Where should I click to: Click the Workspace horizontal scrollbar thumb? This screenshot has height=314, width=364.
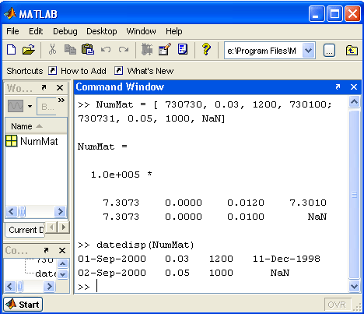tap(22, 211)
